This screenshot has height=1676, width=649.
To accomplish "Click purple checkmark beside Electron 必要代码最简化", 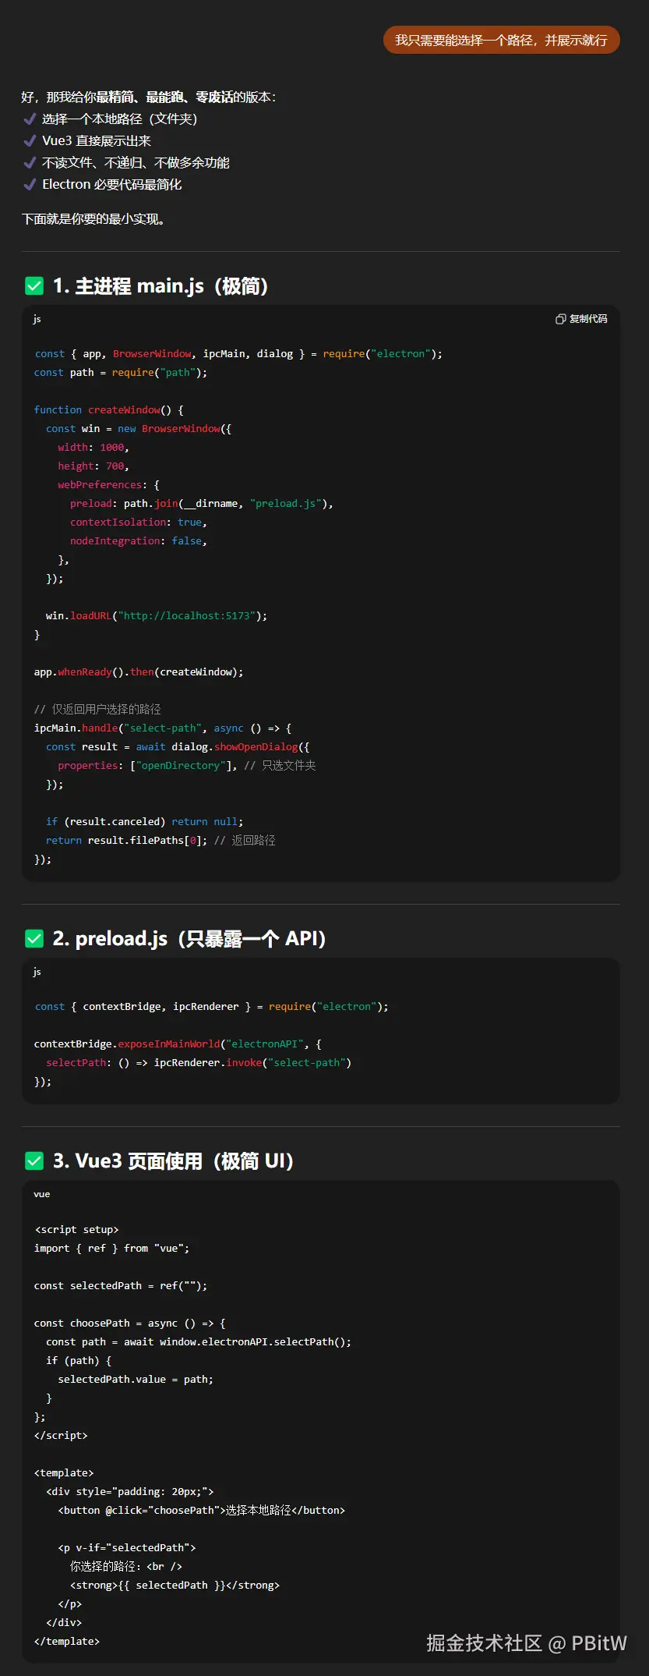I will pyautogui.click(x=30, y=184).
